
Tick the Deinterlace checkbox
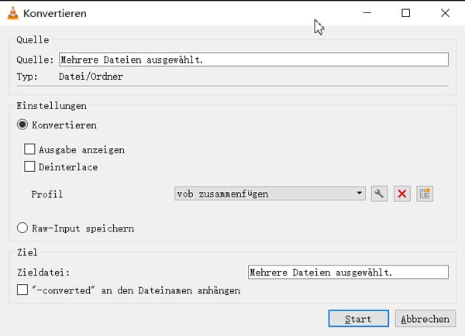(x=30, y=166)
